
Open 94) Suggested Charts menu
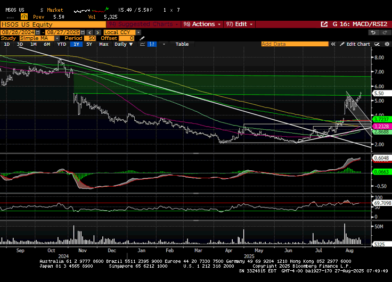pos(143,24)
